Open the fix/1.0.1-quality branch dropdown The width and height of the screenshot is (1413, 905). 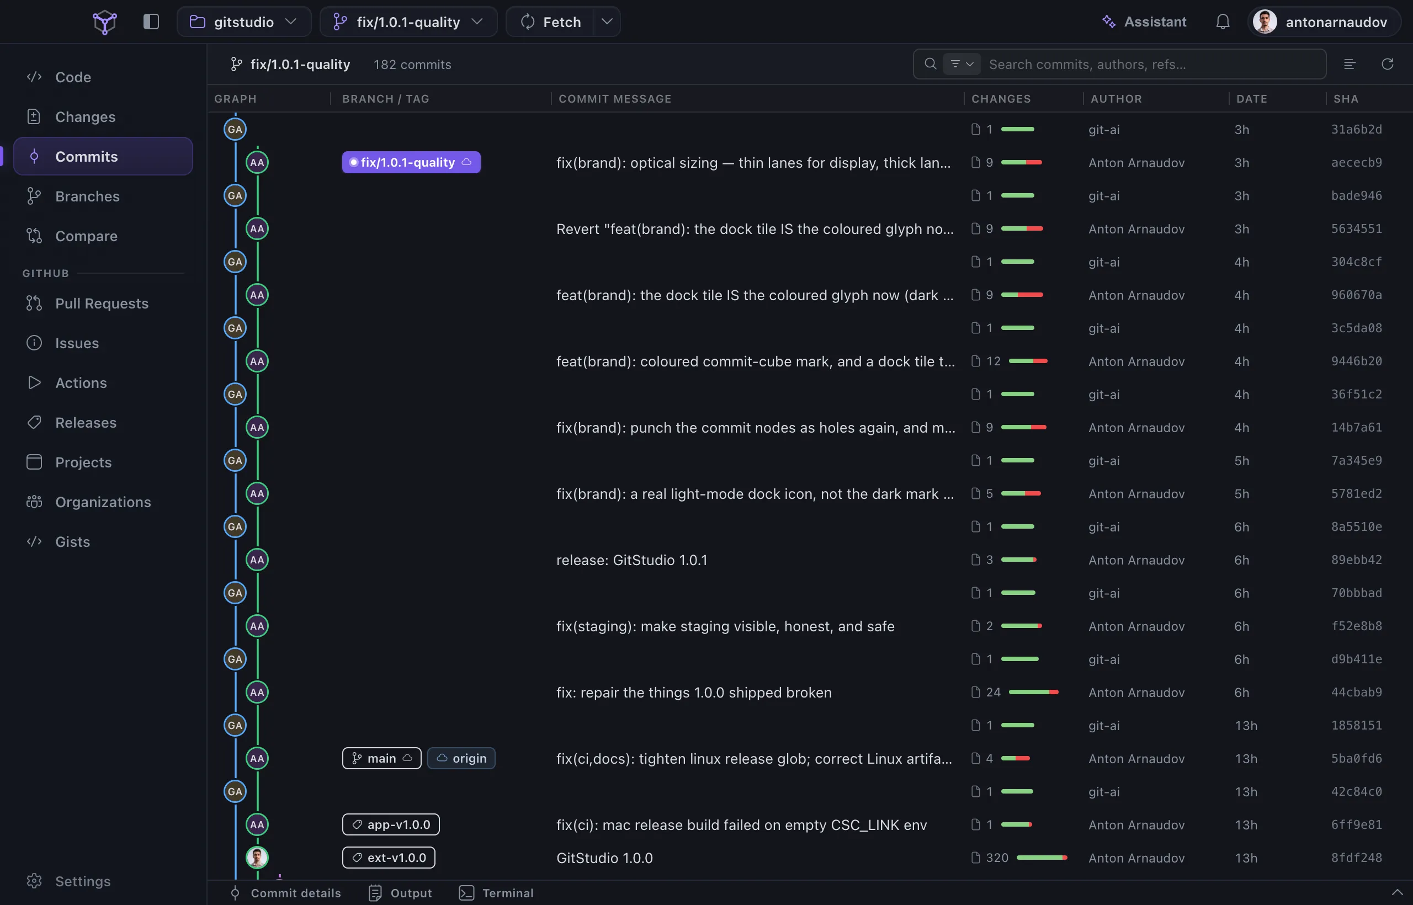tap(408, 22)
